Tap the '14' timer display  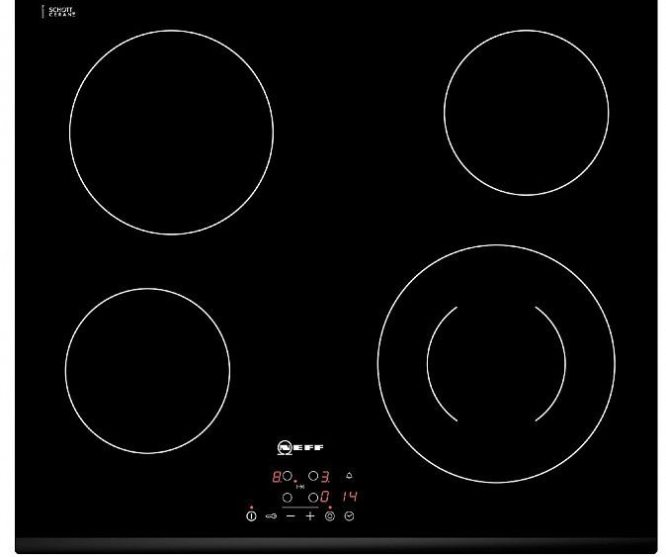pyautogui.click(x=348, y=497)
